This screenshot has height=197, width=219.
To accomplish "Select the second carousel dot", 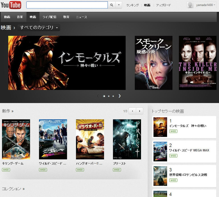I will [109, 96].
